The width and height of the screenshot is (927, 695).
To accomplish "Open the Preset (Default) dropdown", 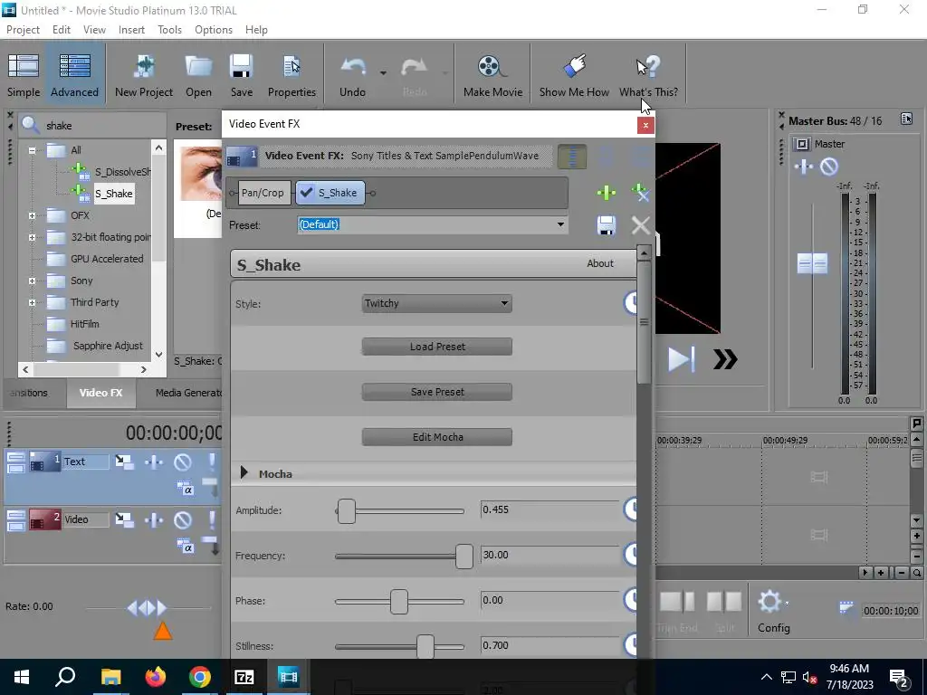I will [x=560, y=224].
